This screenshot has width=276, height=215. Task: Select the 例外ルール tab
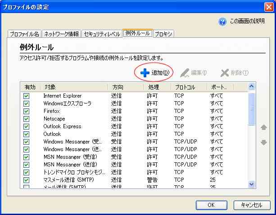tap(138, 33)
